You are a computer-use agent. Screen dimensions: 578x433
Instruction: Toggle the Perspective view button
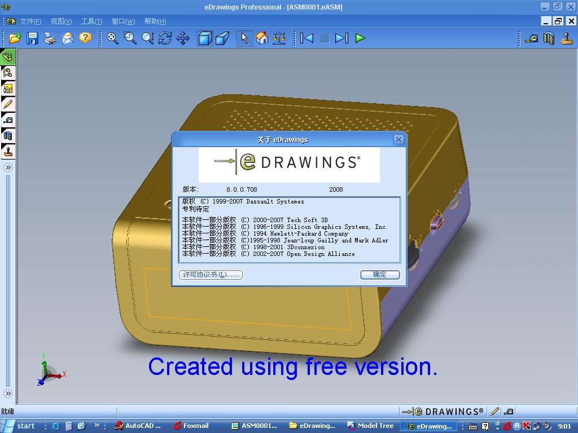click(x=222, y=38)
